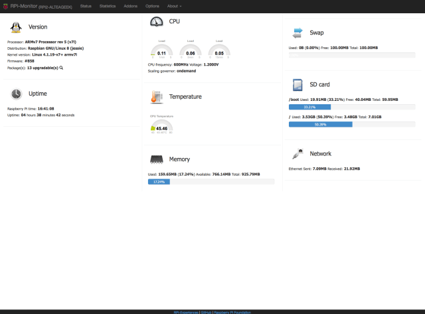Open the Addons menu item
This screenshot has height=314, width=425.
pos(131,5)
